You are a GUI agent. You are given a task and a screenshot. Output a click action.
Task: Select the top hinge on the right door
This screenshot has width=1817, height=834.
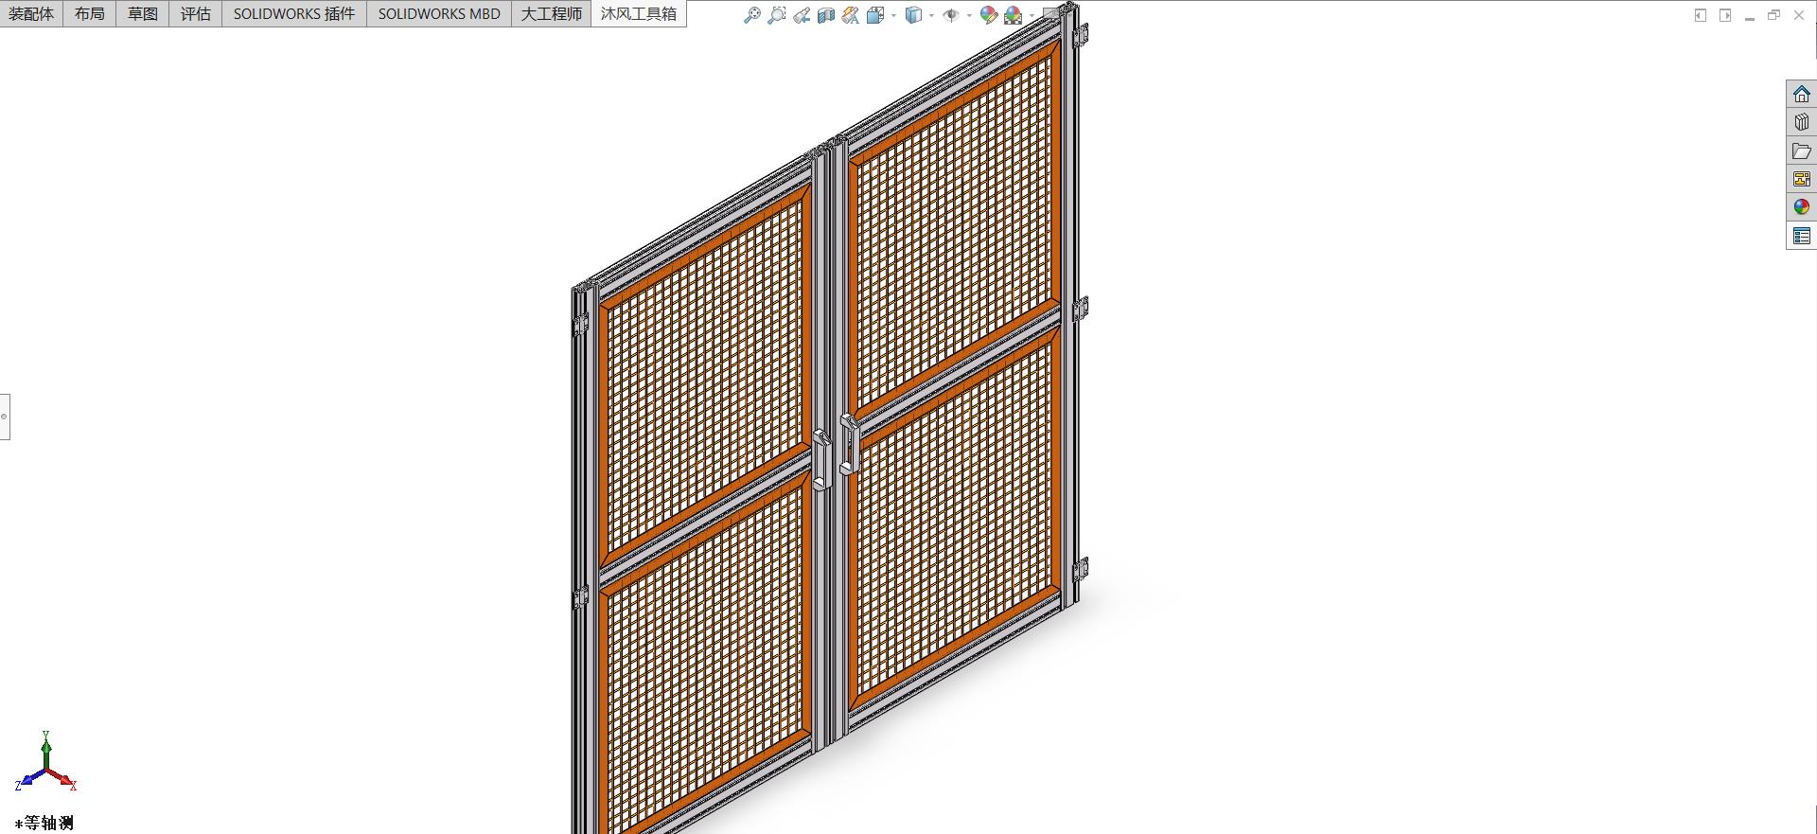(x=1080, y=35)
